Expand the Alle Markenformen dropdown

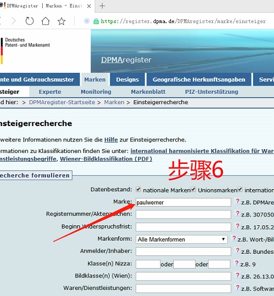pyautogui.click(x=181, y=240)
